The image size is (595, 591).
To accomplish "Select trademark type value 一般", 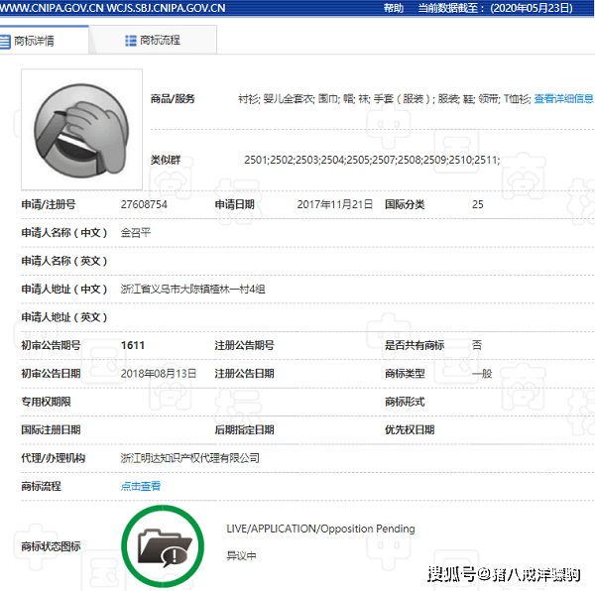I will click(482, 374).
